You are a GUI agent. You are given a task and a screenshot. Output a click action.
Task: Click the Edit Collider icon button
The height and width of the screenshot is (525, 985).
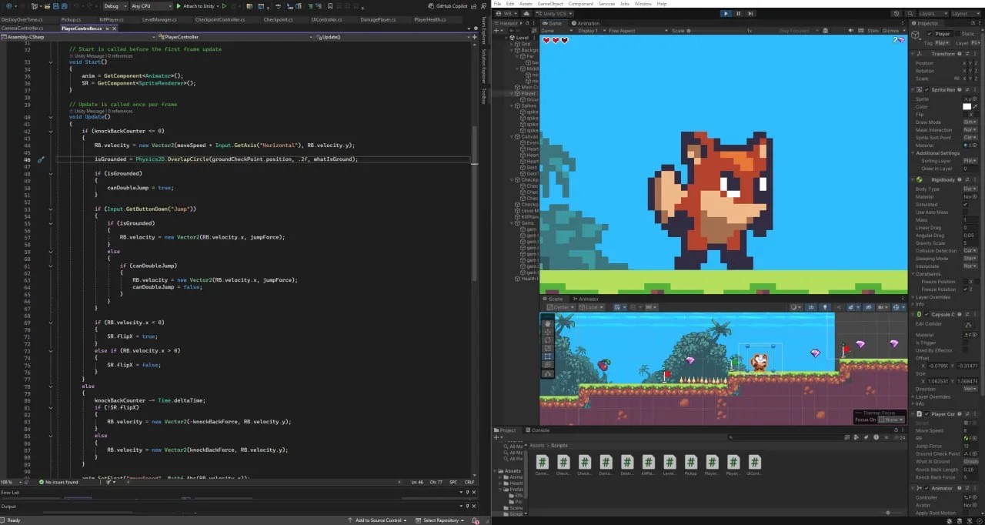970,324
